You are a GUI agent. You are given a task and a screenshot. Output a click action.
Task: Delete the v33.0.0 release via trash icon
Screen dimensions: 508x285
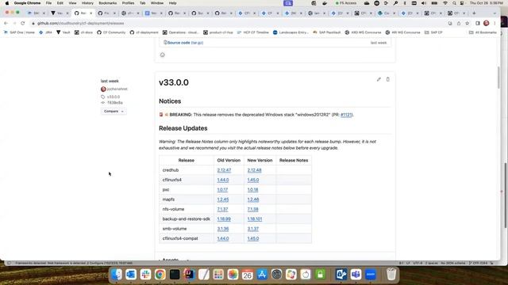click(x=388, y=79)
